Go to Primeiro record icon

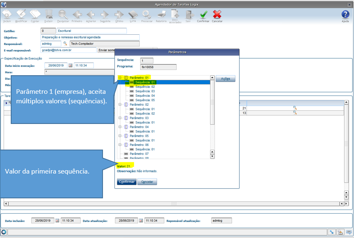tap(77, 14)
